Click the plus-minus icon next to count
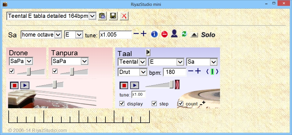Viewport: 292px width, 135px height. 202,103
